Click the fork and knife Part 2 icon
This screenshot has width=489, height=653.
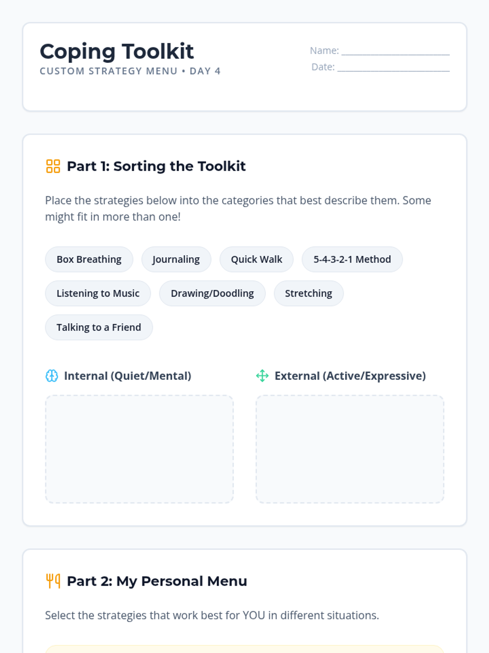point(53,581)
